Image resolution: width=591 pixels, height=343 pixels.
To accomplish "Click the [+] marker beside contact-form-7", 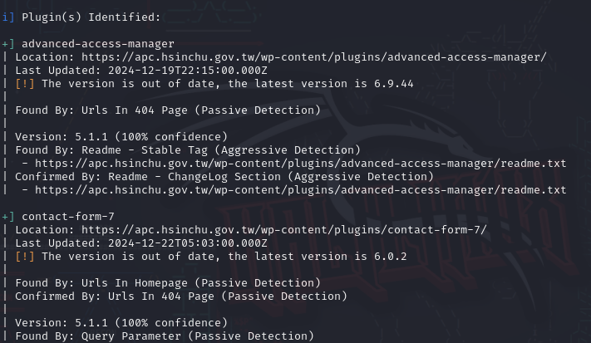I will (x=8, y=217).
